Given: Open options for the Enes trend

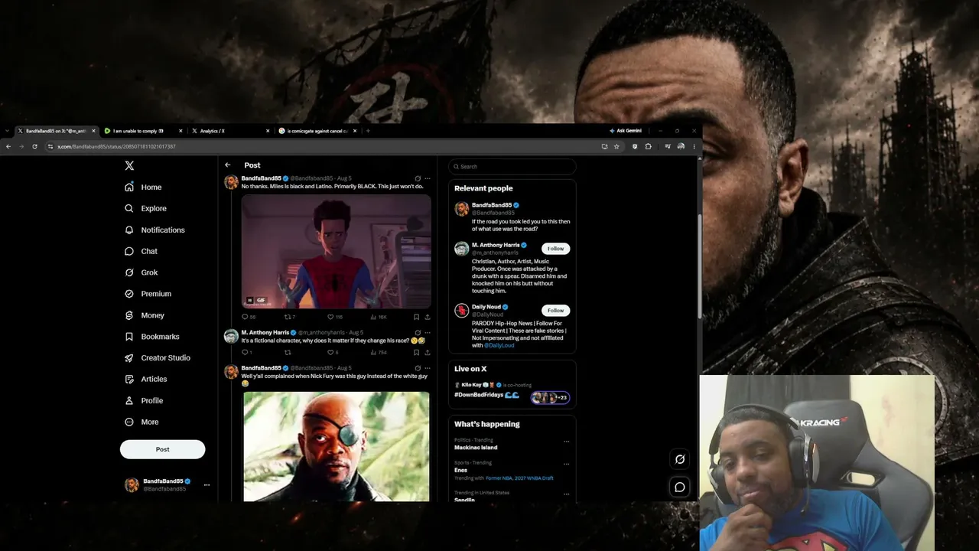Looking at the screenshot, I should click(x=566, y=464).
